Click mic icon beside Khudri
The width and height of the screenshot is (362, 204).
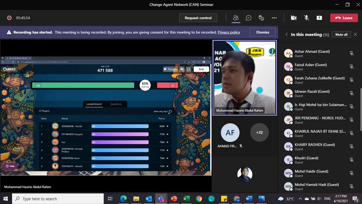point(351,160)
